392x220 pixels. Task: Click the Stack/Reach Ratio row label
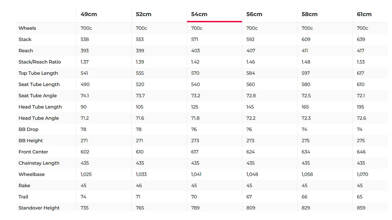tap(40, 62)
